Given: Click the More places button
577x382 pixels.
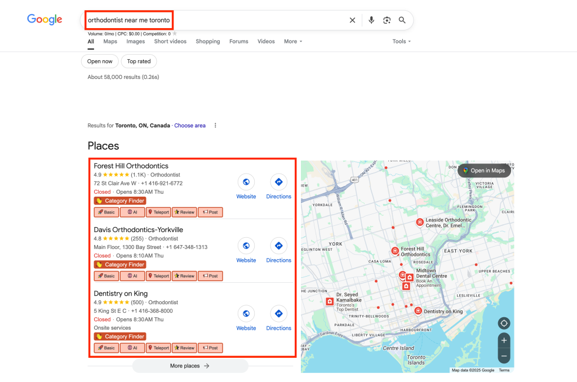Looking at the screenshot, I should pos(190,366).
